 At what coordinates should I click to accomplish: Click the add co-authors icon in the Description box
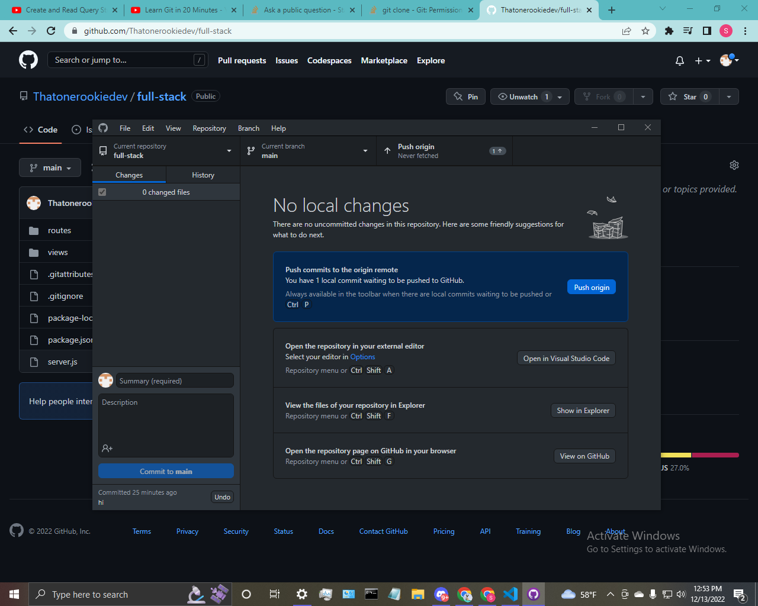(x=107, y=449)
